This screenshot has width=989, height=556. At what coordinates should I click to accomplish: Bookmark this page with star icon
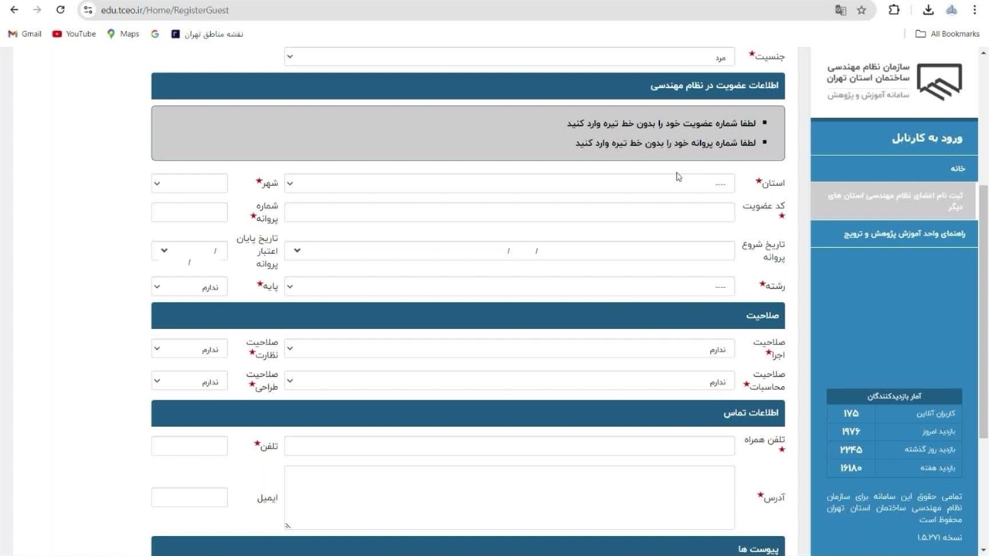coord(862,10)
